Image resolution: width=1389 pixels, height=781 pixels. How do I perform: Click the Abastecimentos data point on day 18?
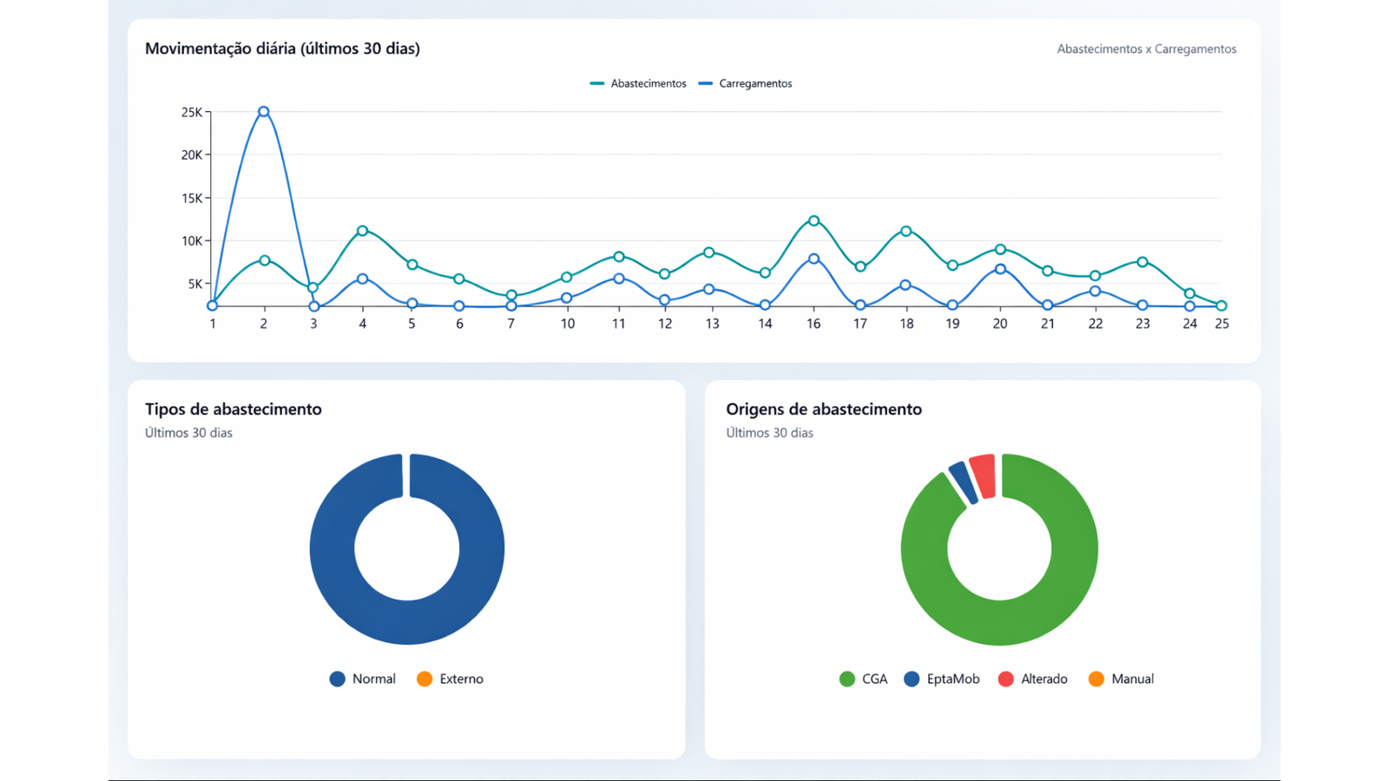point(906,232)
